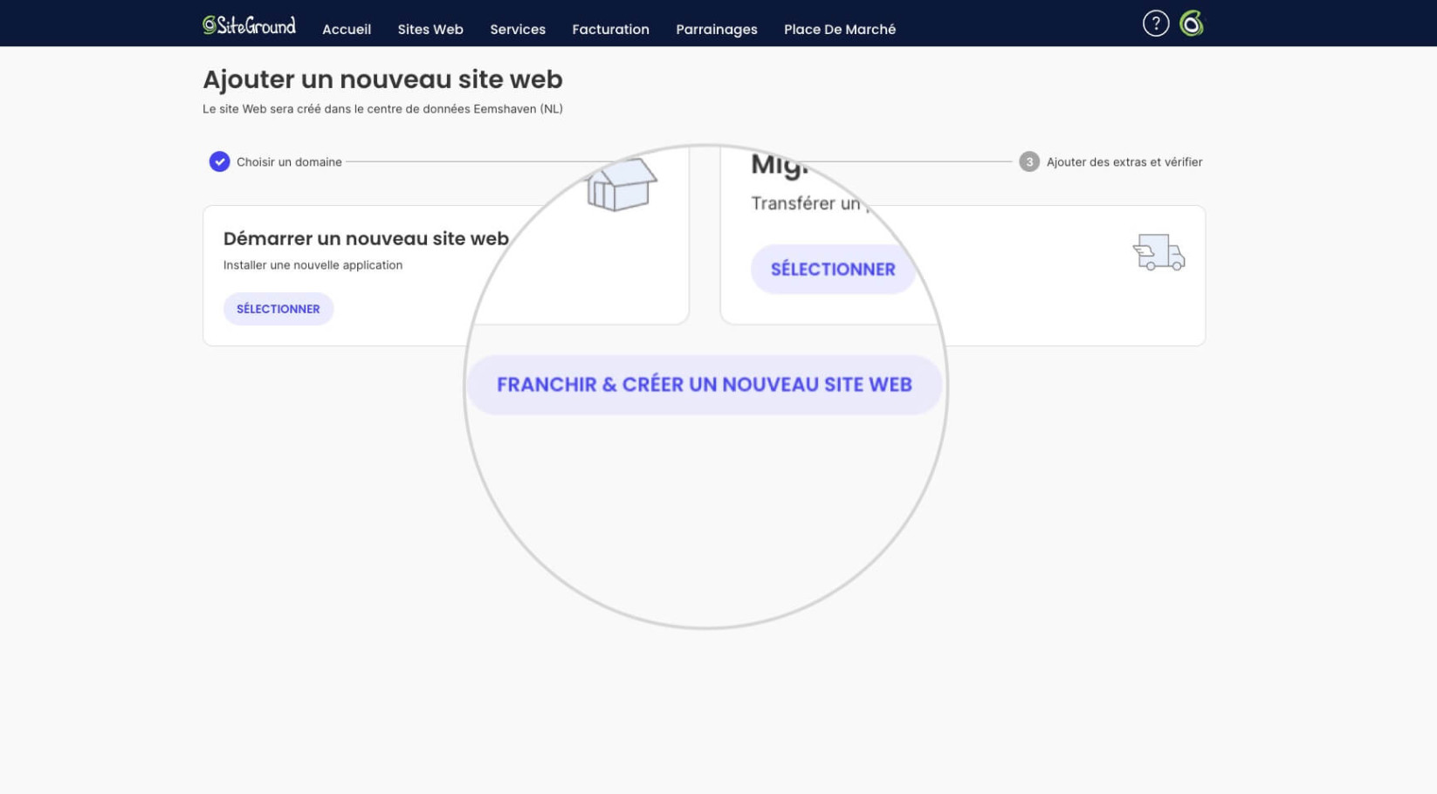The image size is (1437, 794).
Task: Open Place De Marché menu
Action: 839,29
